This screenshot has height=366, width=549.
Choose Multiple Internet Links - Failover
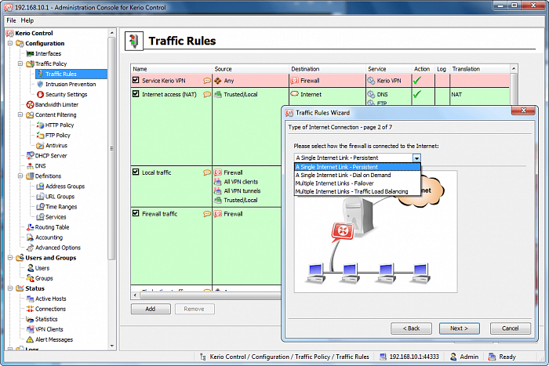tap(357, 183)
